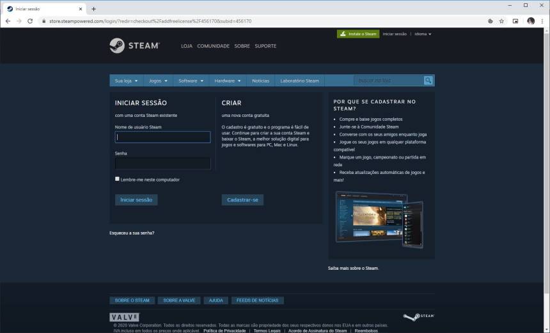Open the idioma language dropdown
Image resolution: width=550 pixels, height=333 pixels.
tap(423, 34)
